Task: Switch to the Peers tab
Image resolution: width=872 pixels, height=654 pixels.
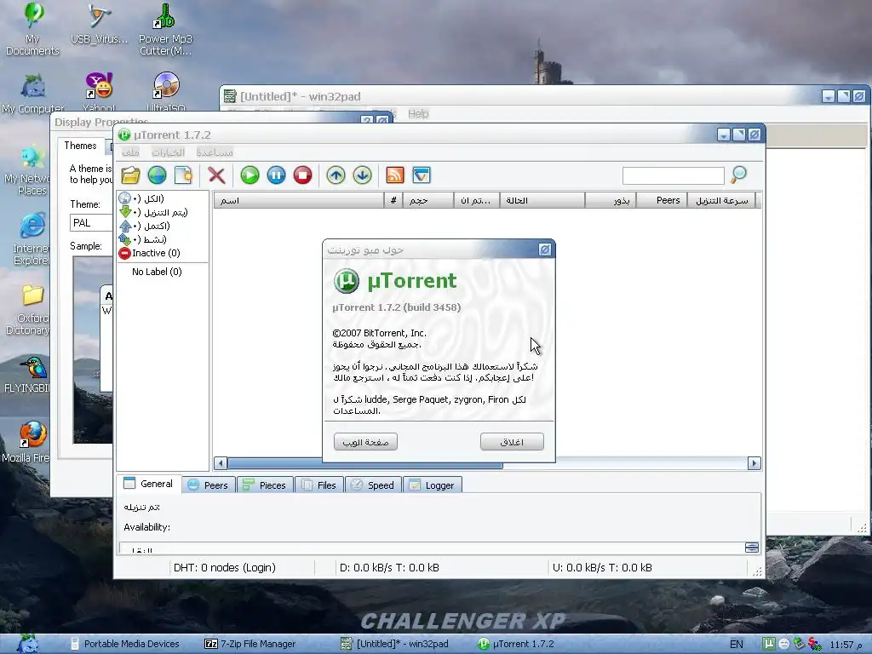Action: (x=209, y=485)
